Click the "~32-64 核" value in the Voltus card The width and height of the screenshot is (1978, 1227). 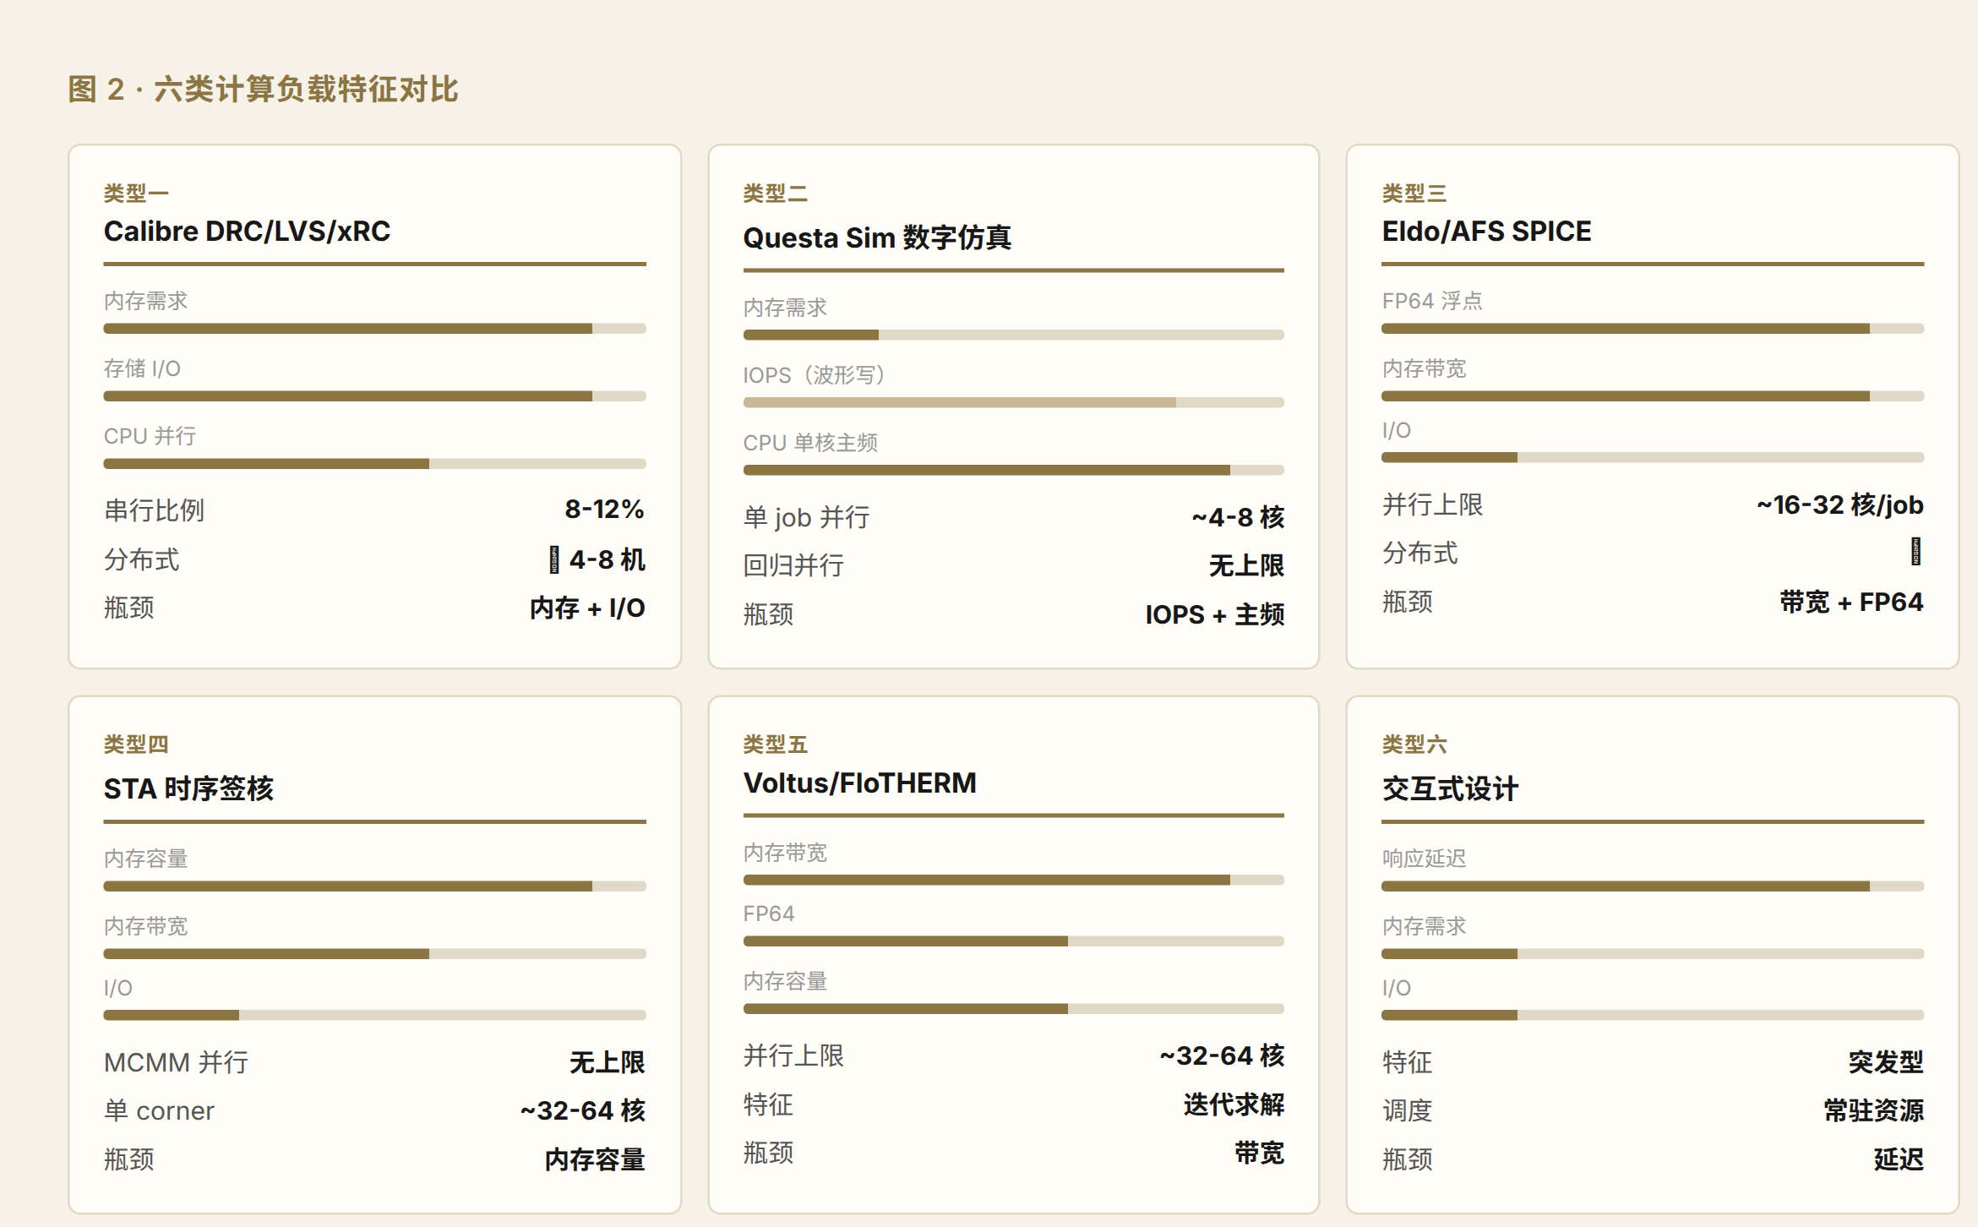1222,1055
